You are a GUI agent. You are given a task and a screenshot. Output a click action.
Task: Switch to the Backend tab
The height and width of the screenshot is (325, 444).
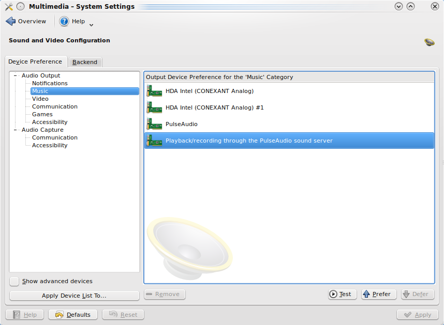(85, 62)
